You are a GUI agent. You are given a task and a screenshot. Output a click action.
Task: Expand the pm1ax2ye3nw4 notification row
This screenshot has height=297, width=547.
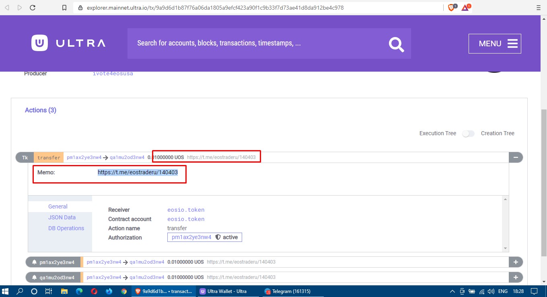click(x=516, y=262)
